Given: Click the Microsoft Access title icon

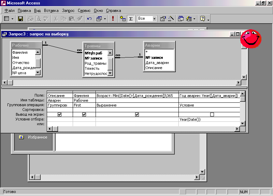Looking at the screenshot, I should click(x=3, y=3).
